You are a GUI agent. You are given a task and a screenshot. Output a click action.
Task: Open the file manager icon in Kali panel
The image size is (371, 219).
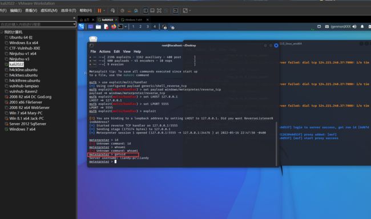pyautogui.click(x=98, y=27)
